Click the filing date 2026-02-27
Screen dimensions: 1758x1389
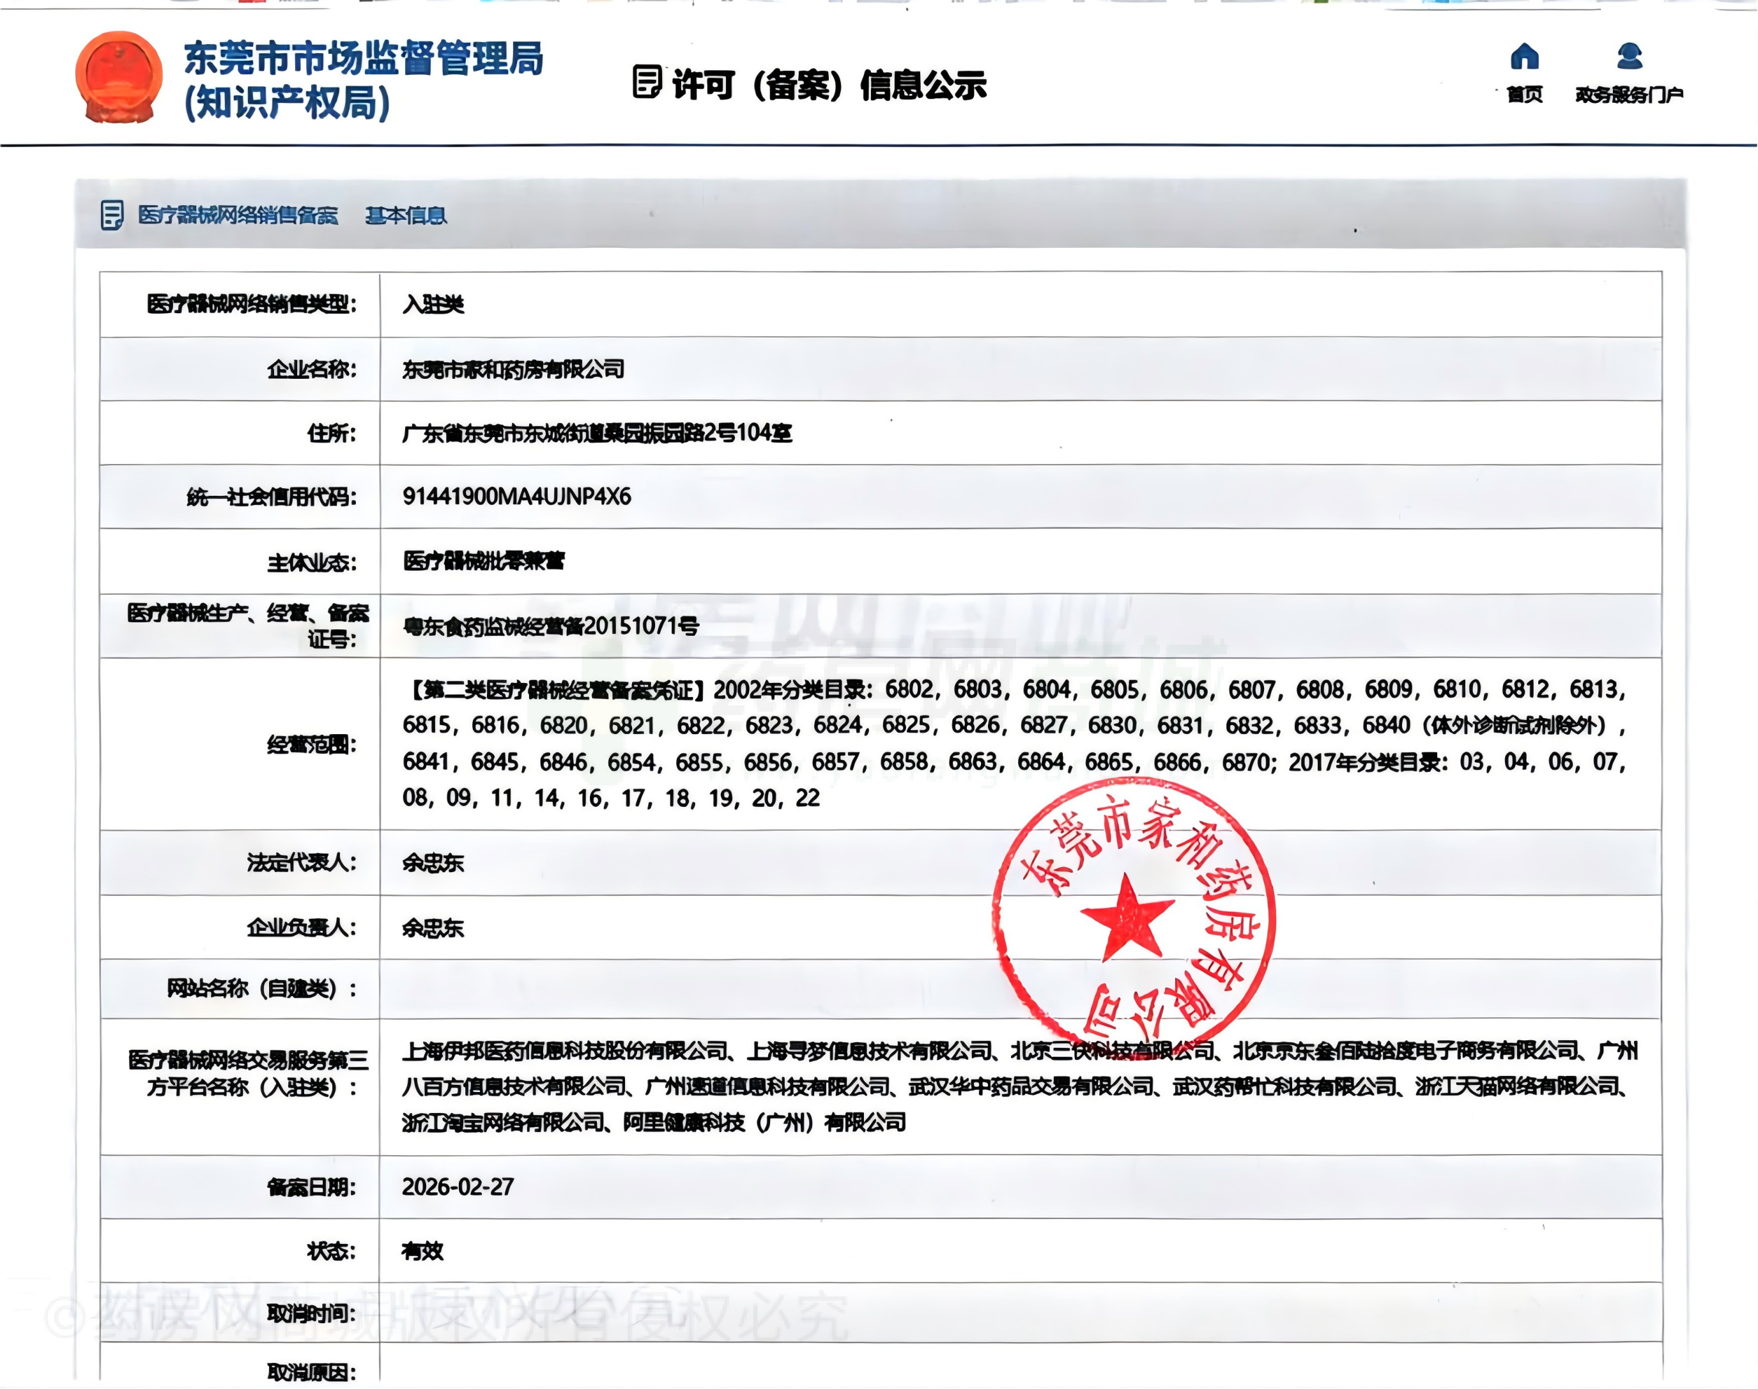coord(458,1187)
